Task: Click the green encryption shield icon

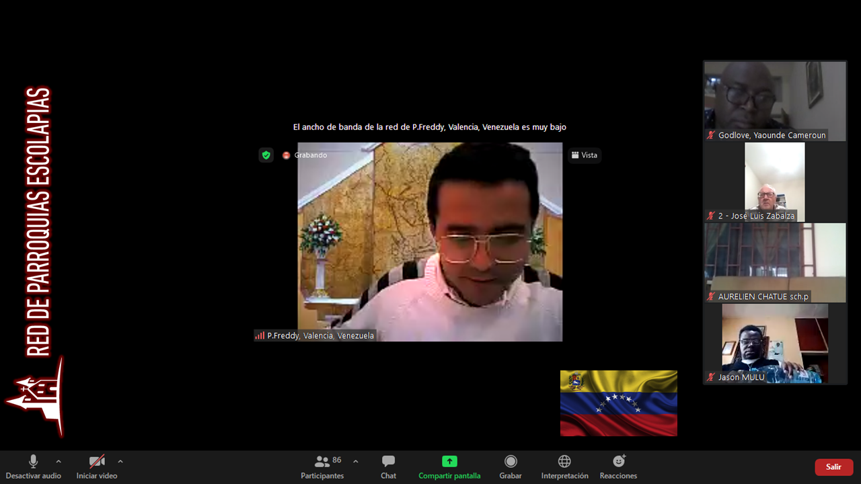Action: [266, 155]
